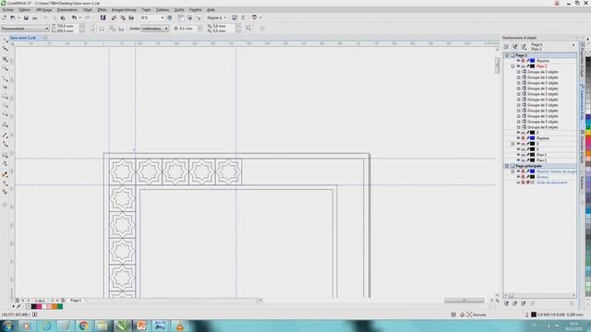Select the Page 1 tab at bottom
Viewport: 591px width, 332px height.
click(x=76, y=301)
